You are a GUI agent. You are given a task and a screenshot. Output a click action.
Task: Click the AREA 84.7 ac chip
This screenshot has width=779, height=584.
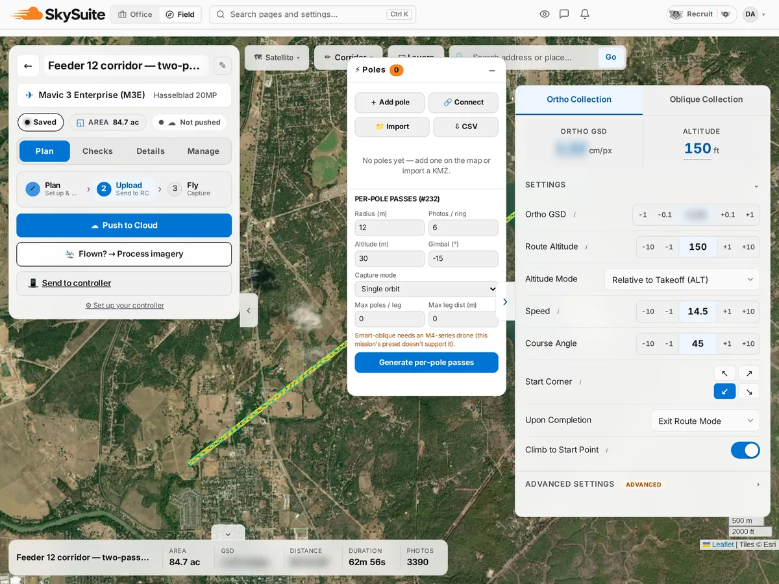point(107,122)
